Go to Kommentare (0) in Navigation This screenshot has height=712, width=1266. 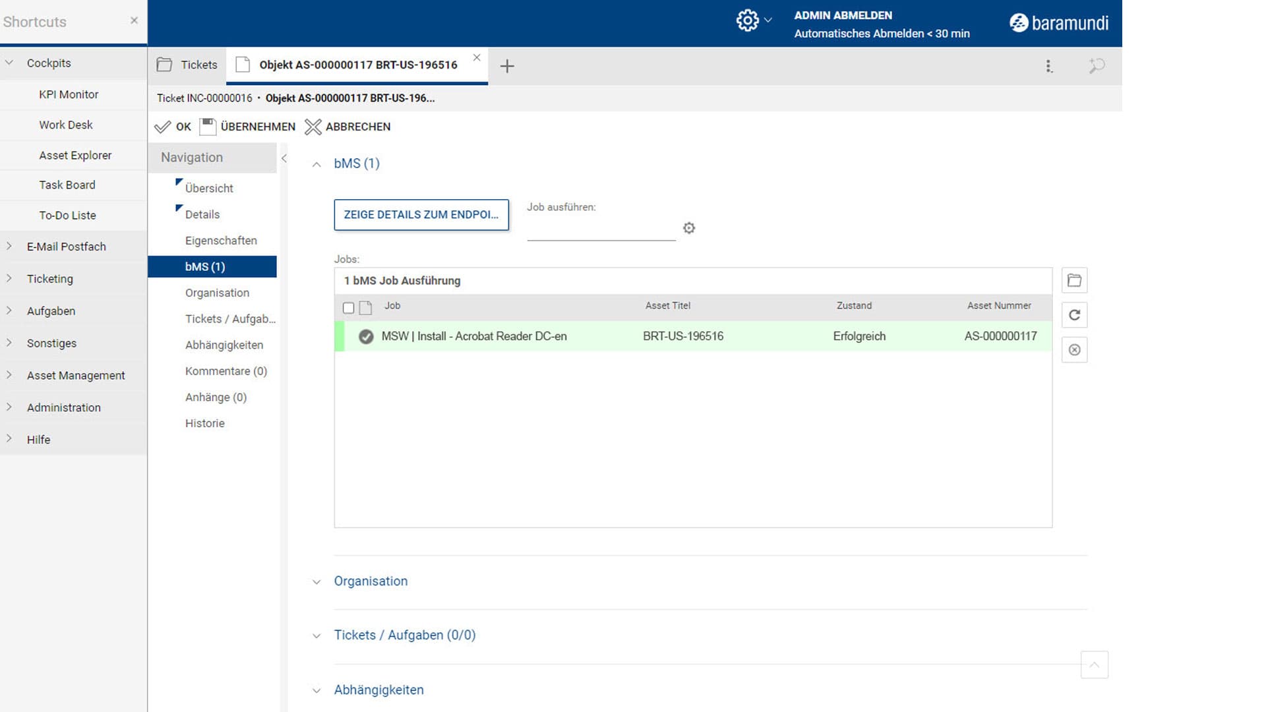[226, 371]
